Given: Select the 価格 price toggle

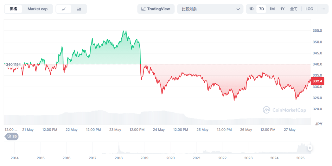Looking at the screenshot, I should coord(14,9).
